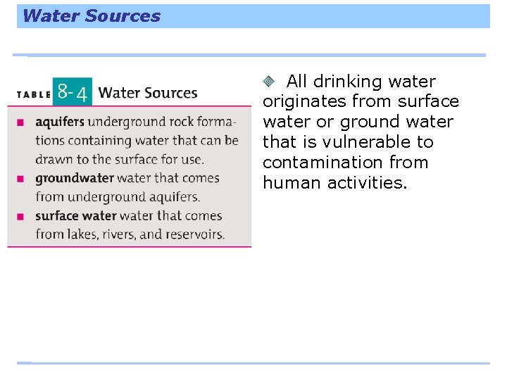Click the 'Water Sources' table heading

[x=148, y=93]
